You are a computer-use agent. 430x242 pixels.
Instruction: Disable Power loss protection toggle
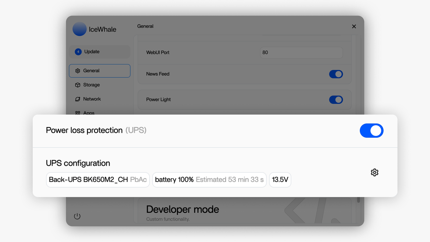click(x=371, y=130)
